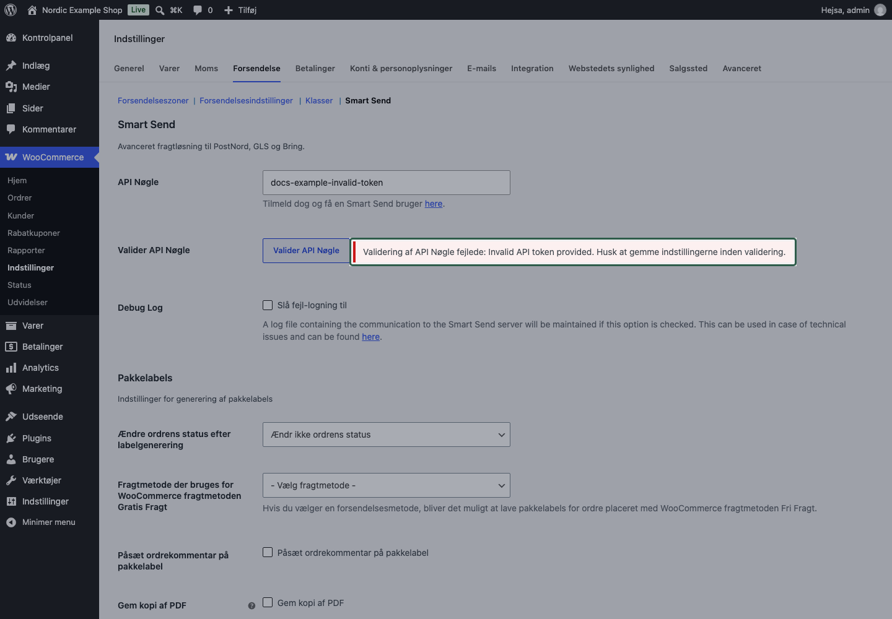This screenshot has width=892, height=619.
Task: Open the Avanceret tab
Action: (741, 68)
